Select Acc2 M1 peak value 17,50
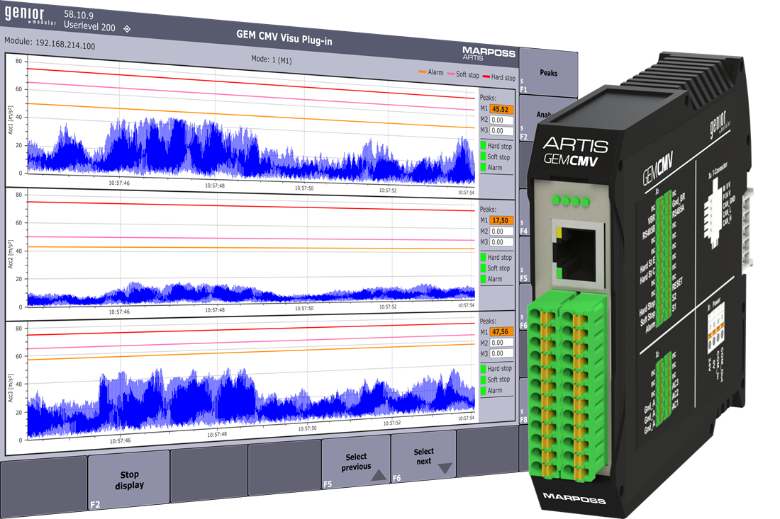 (x=501, y=220)
